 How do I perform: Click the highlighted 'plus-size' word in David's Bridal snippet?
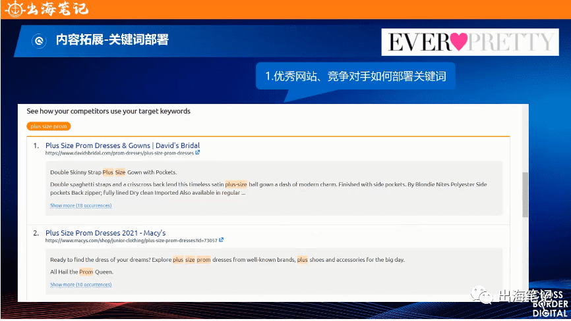point(236,184)
